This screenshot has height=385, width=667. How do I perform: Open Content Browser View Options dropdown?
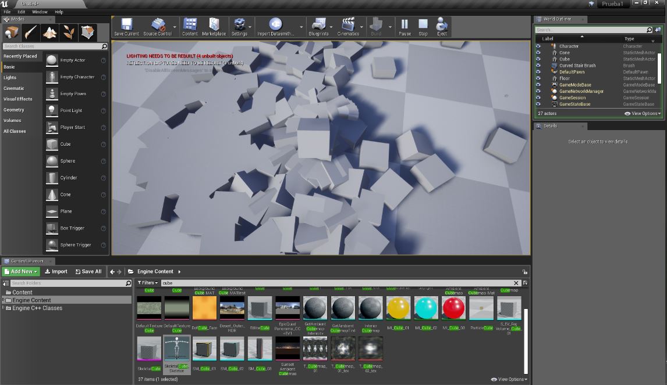[x=509, y=379]
